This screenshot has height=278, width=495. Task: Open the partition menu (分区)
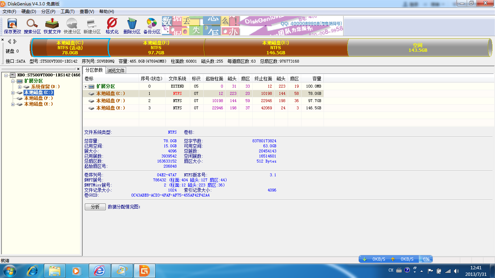click(x=48, y=12)
